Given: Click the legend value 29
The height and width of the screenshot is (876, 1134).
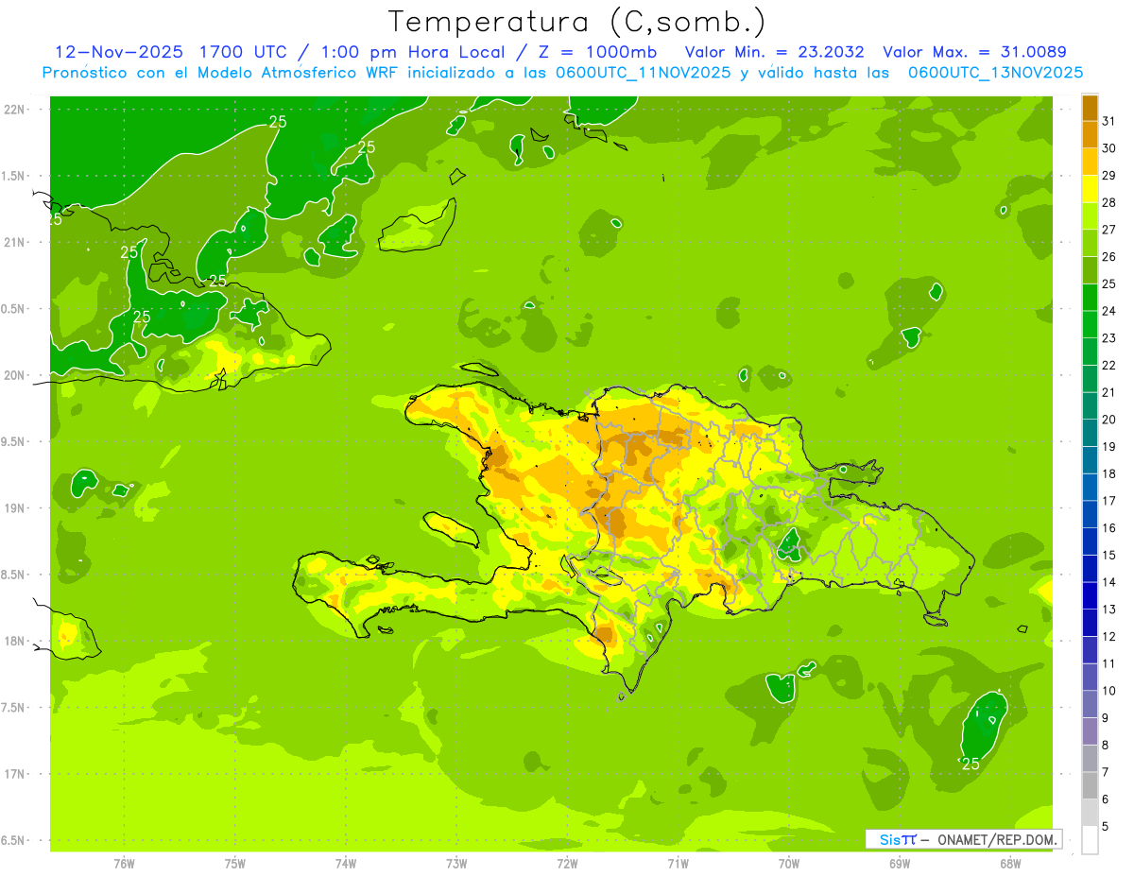Looking at the screenshot, I should click(x=1108, y=176).
